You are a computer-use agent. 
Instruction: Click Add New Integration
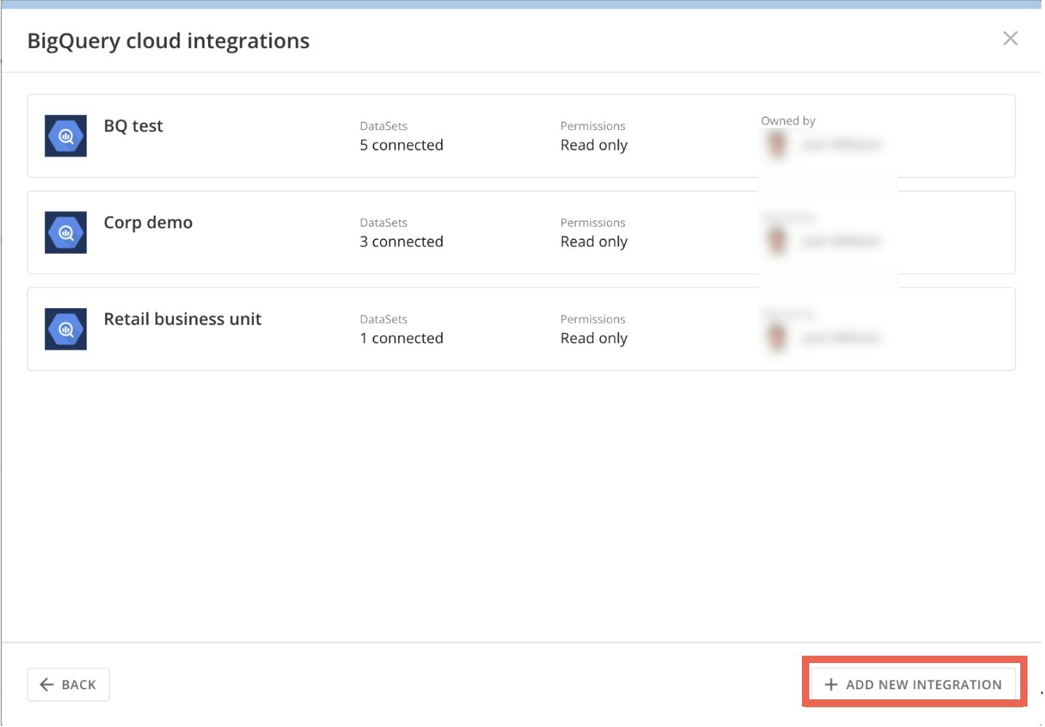[x=913, y=684]
